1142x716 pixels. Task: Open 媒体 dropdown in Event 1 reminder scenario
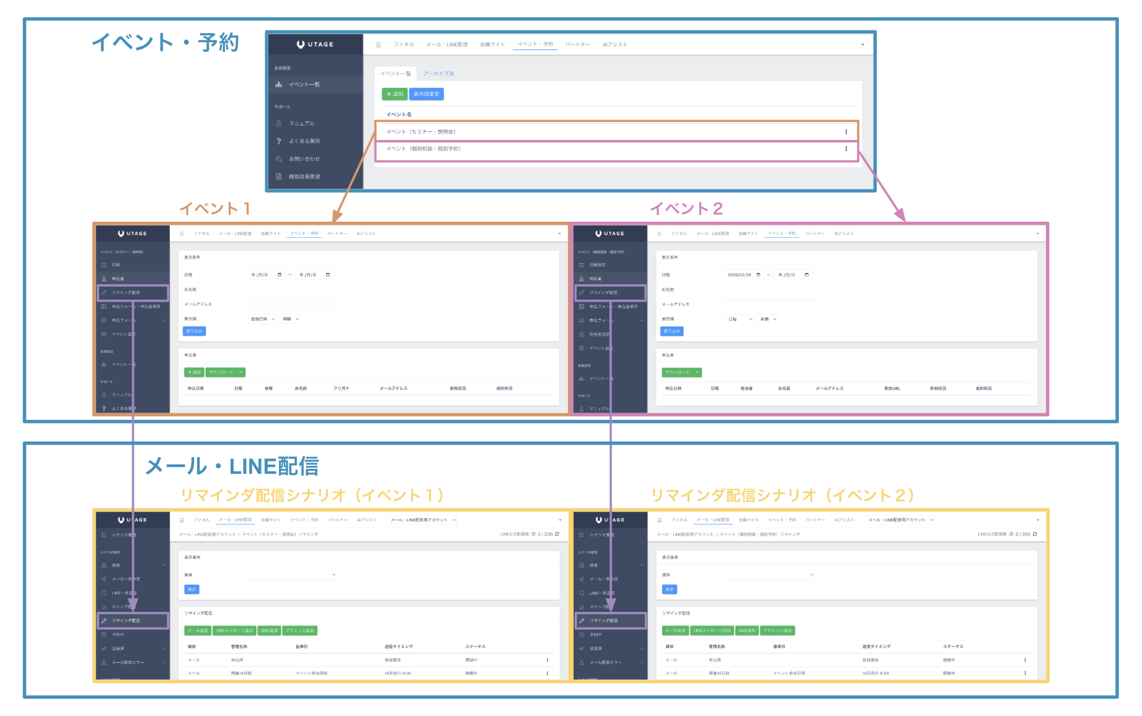coord(291,575)
